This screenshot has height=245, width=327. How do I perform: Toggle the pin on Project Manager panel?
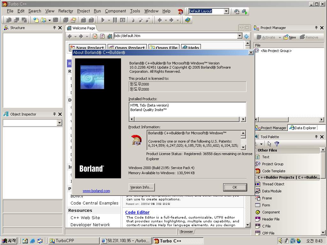pos(316,28)
